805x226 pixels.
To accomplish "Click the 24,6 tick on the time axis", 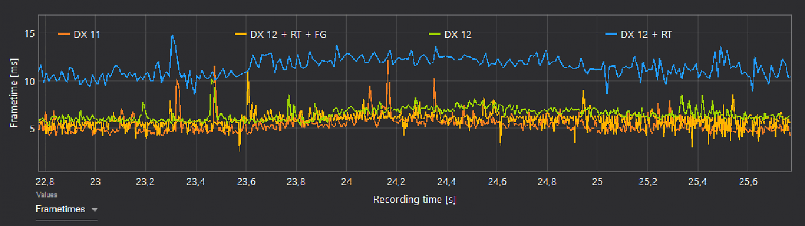I will coord(497,182).
